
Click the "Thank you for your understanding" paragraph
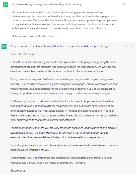point(61,160)
